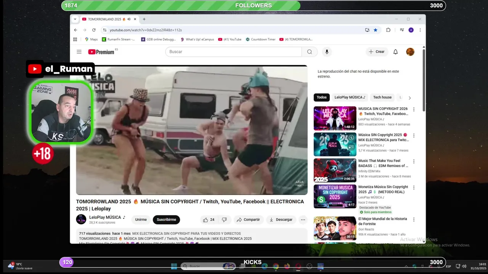Screen dimensions: 488x274
Task: Open Countdown Timer bookmark
Action: tap(260, 39)
